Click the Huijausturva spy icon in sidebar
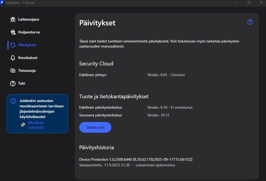266x181 pixels. coord(13,32)
